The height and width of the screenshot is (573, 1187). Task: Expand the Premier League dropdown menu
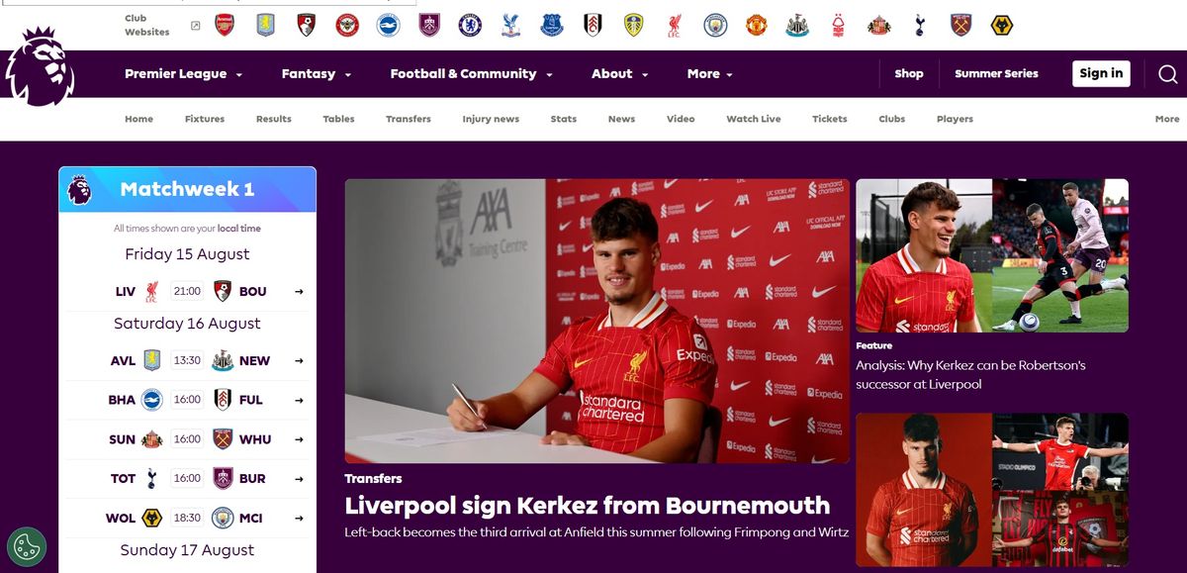(x=183, y=74)
